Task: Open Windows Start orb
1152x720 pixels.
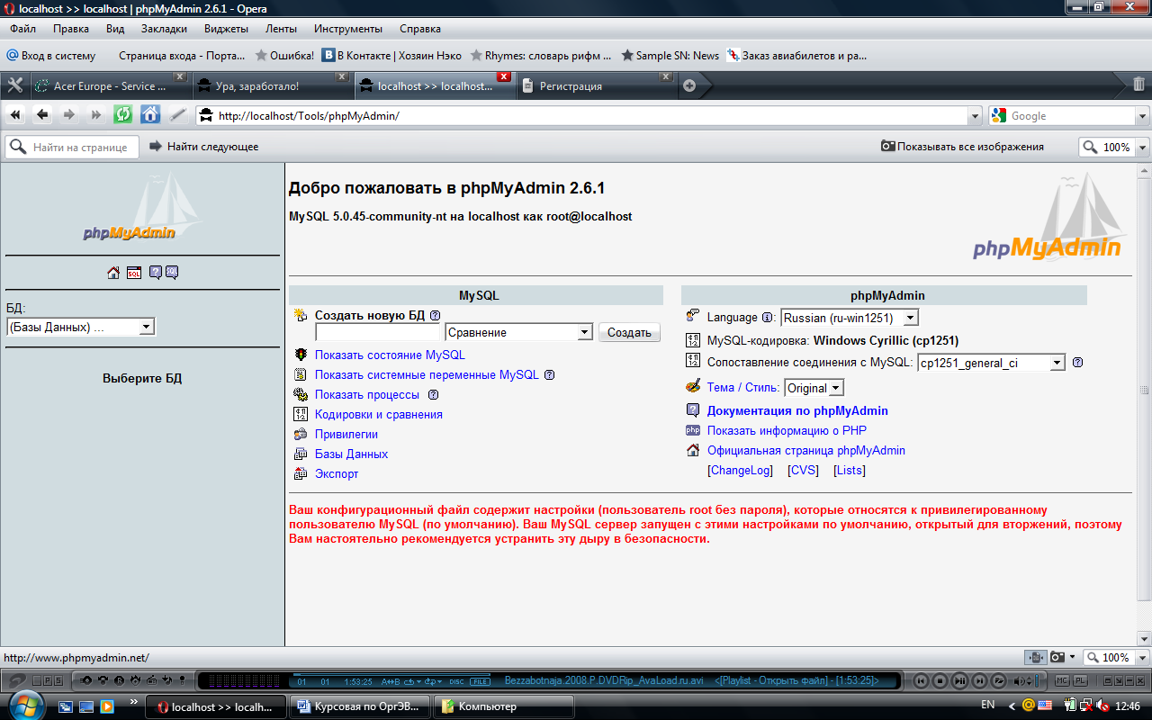Action: [x=24, y=705]
